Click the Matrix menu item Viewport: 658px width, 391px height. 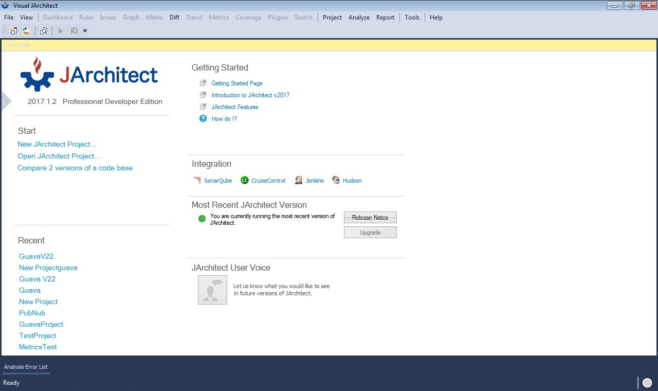[x=154, y=17]
